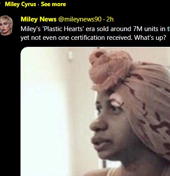Viewport: 170px width, 176px height.
Task: Select the "What's up?" tweet text
Action: 150,38
